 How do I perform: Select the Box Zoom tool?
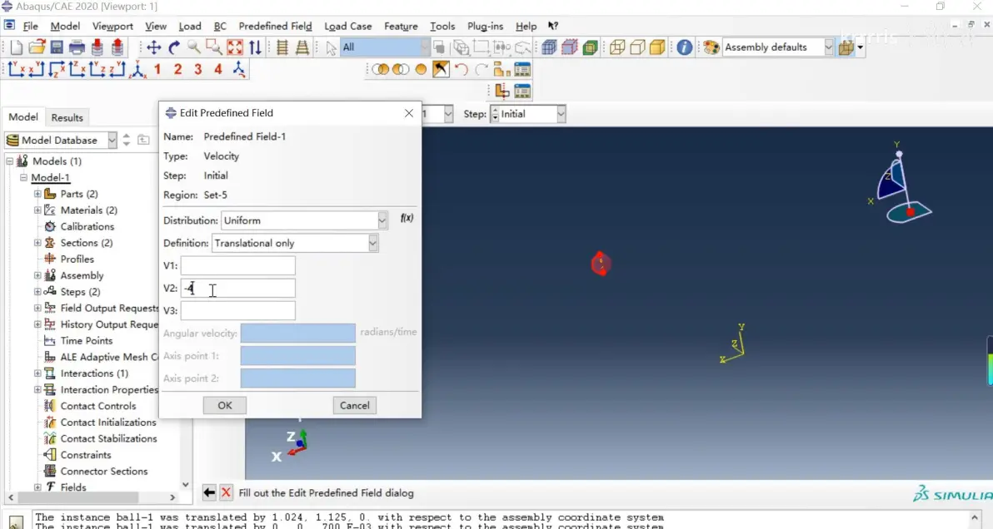[214, 47]
